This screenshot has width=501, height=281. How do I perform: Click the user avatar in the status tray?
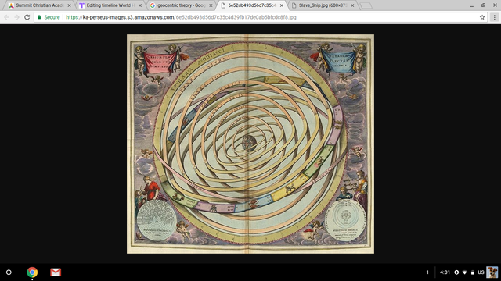pyautogui.click(x=492, y=272)
